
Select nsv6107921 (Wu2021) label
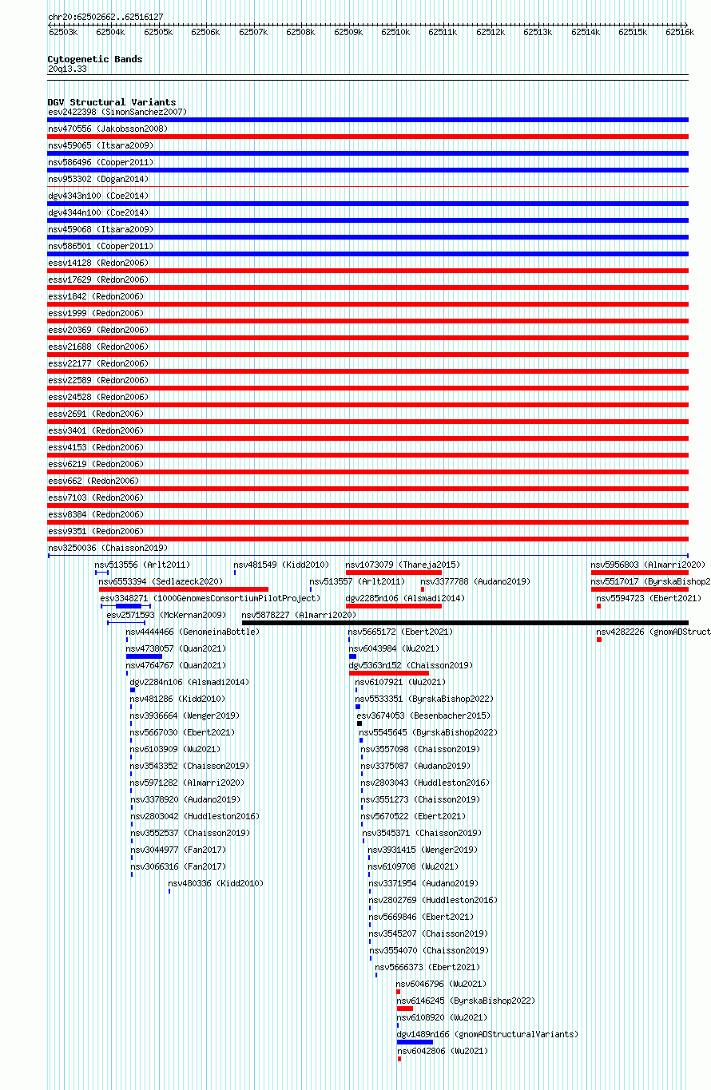coord(400,682)
